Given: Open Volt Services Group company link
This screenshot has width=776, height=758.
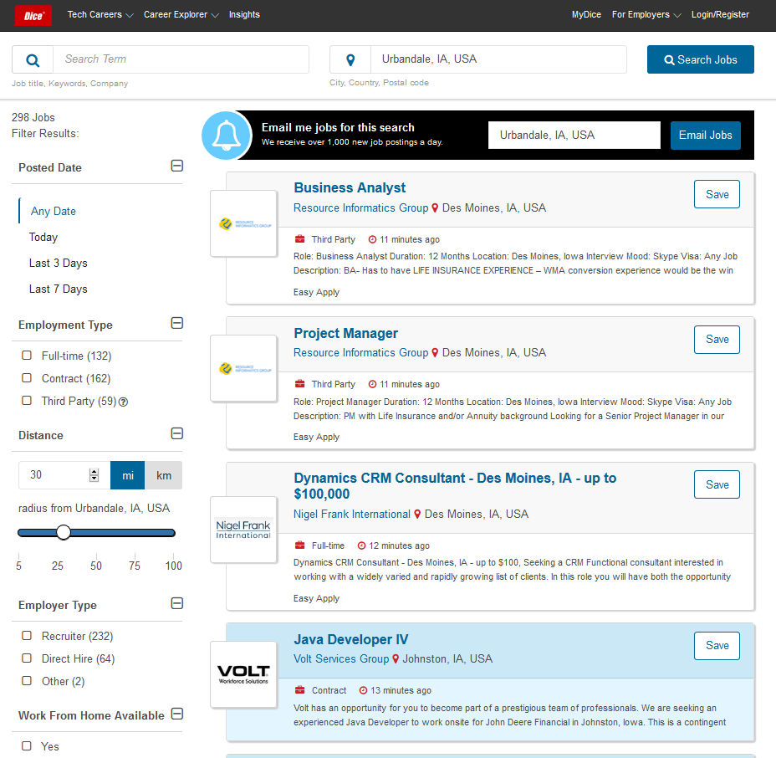Looking at the screenshot, I should pos(341,659).
